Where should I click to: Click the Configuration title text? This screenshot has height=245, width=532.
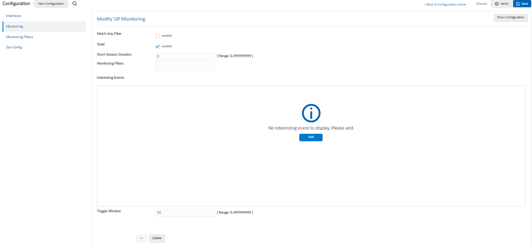pos(16,4)
